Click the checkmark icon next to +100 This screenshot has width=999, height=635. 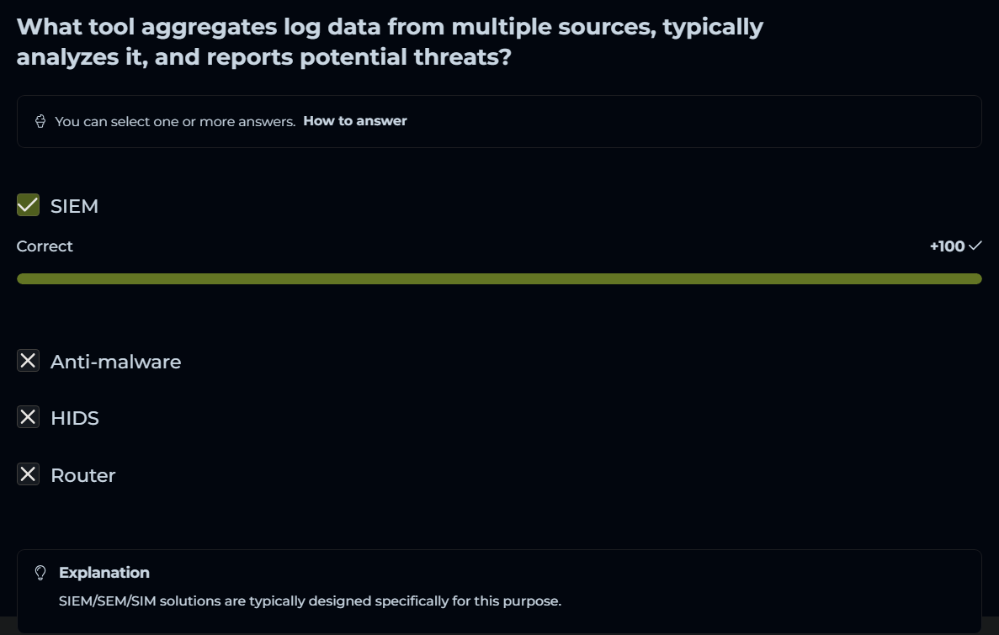pos(975,246)
